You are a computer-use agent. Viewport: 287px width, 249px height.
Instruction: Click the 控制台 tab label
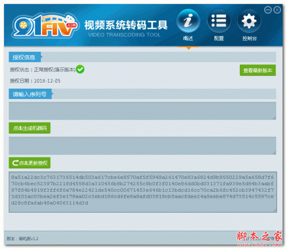250,38
